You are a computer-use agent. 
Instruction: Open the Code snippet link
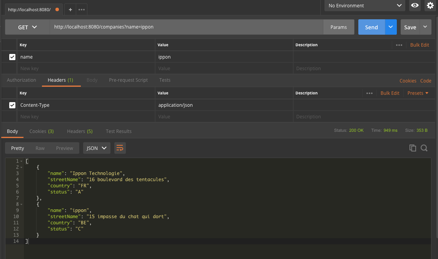(426, 81)
